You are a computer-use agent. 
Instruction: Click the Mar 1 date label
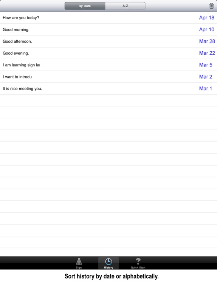coord(205,88)
